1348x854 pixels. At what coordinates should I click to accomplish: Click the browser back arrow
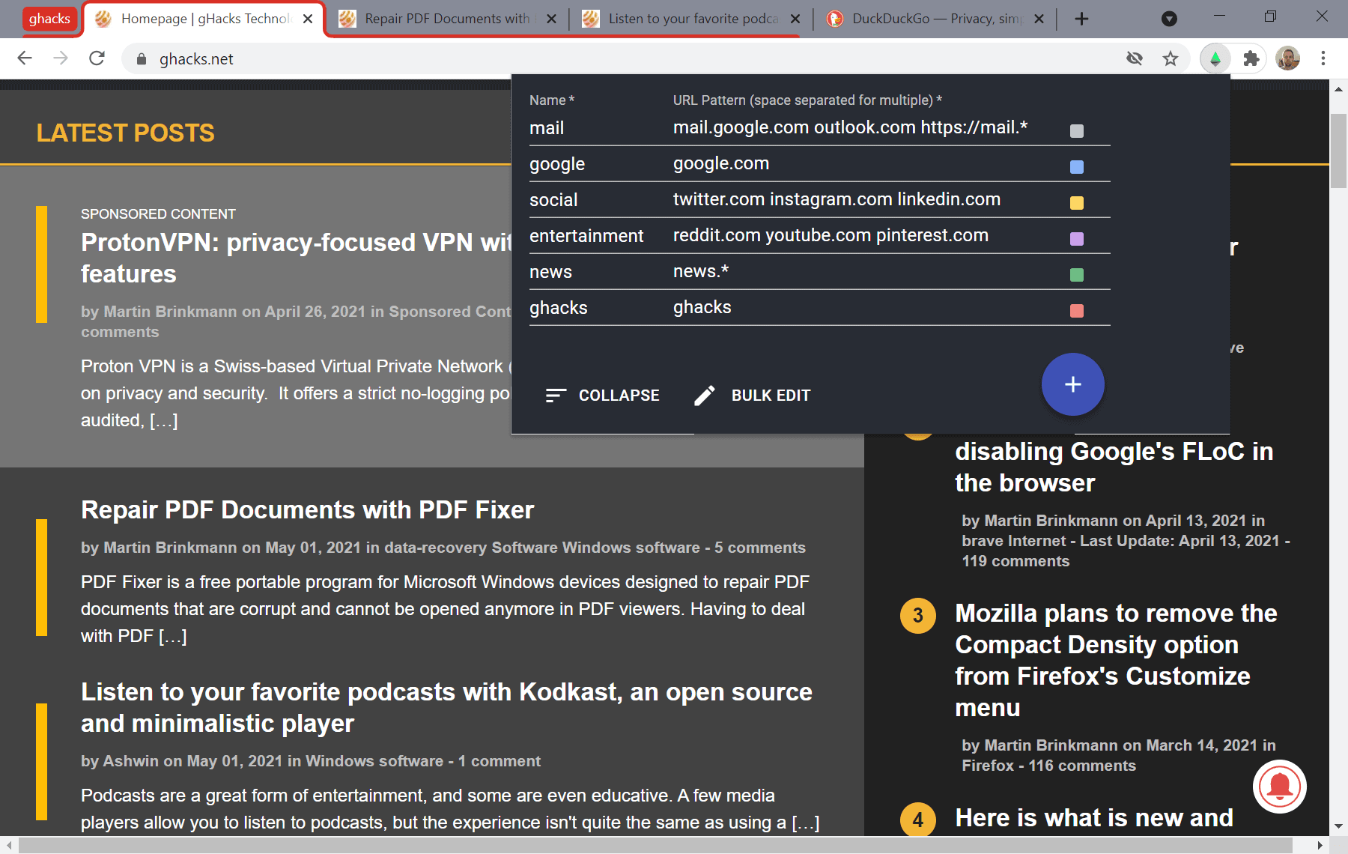(25, 58)
